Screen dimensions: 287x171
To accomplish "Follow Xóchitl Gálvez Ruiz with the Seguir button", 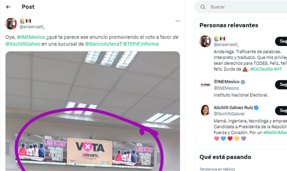I will tap(281, 110).
